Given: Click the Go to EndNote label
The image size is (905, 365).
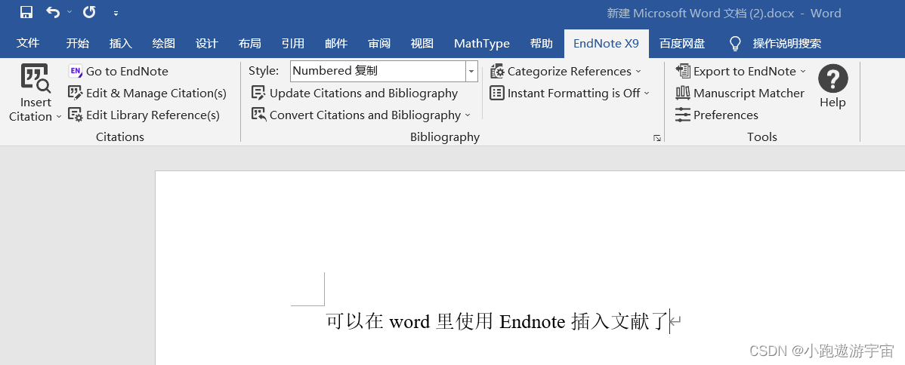Looking at the screenshot, I should click(x=127, y=72).
